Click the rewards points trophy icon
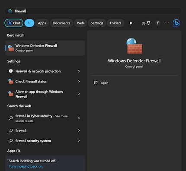The width and height of the screenshot is (186, 171). [x=148, y=23]
